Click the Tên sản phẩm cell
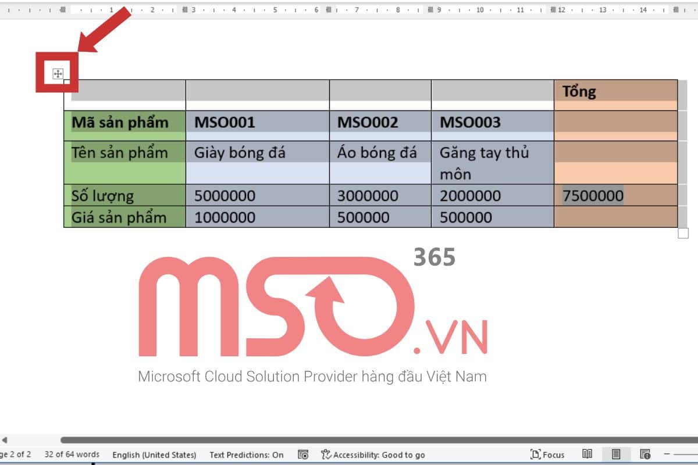 pos(124,163)
